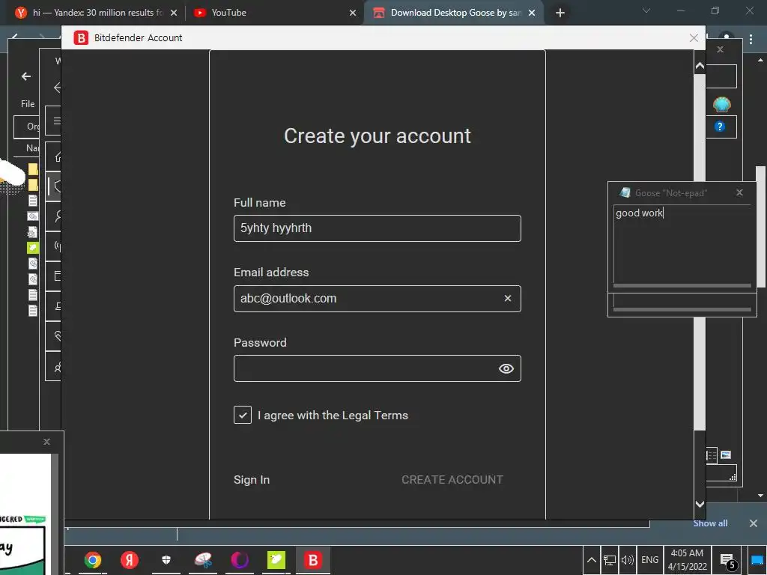Show hidden system tray icons
The width and height of the screenshot is (767, 575).
point(591,560)
